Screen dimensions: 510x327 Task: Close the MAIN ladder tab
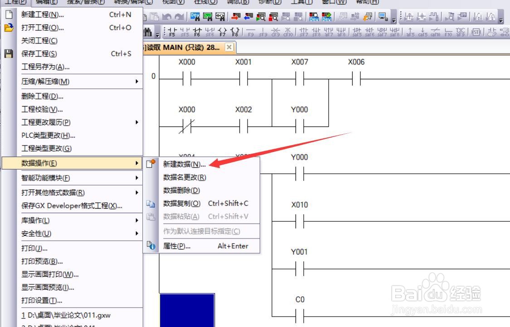point(229,47)
